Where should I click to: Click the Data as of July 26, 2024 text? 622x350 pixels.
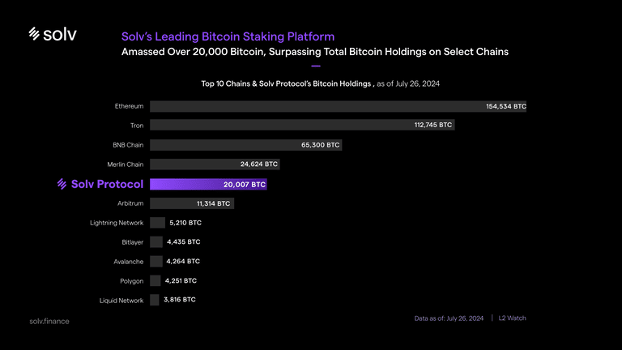449,318
